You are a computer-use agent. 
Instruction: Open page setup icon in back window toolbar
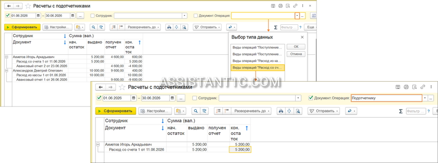tap(177, 27)
